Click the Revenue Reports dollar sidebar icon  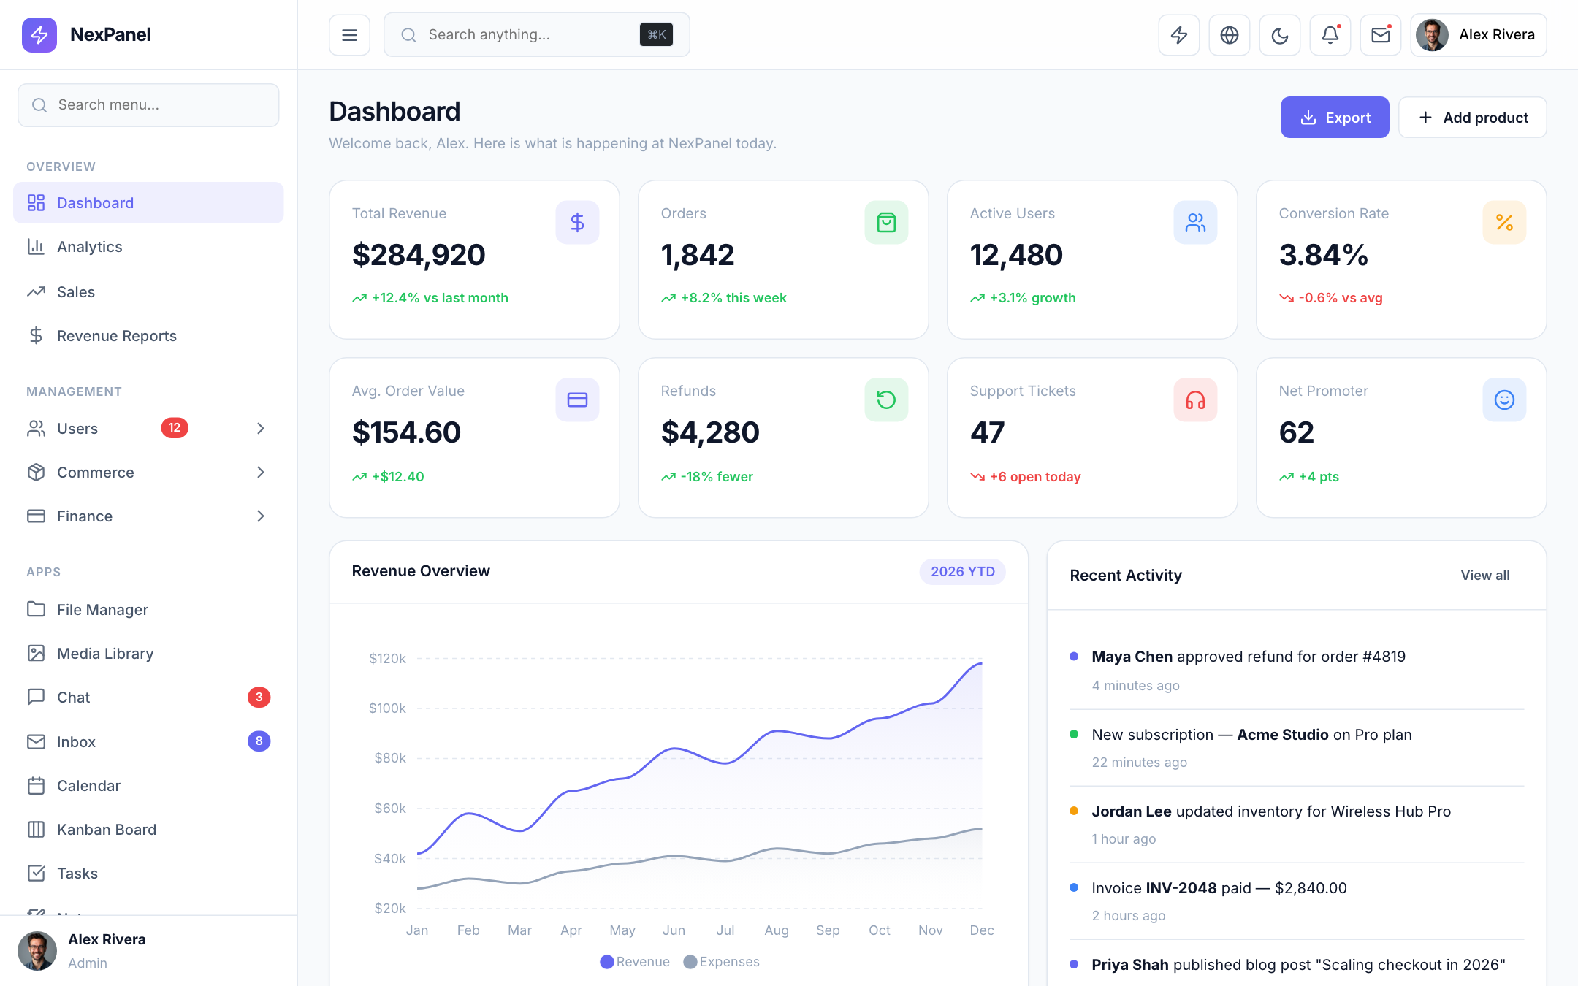[x=36, y=335]
